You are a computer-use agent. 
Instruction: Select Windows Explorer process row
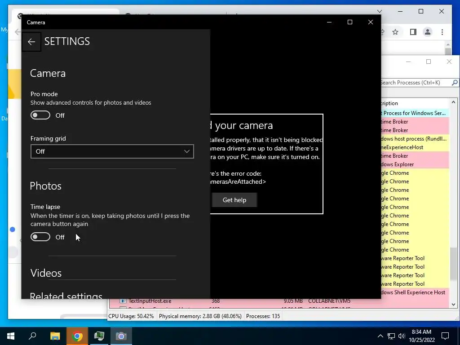(x=415, y=164)
